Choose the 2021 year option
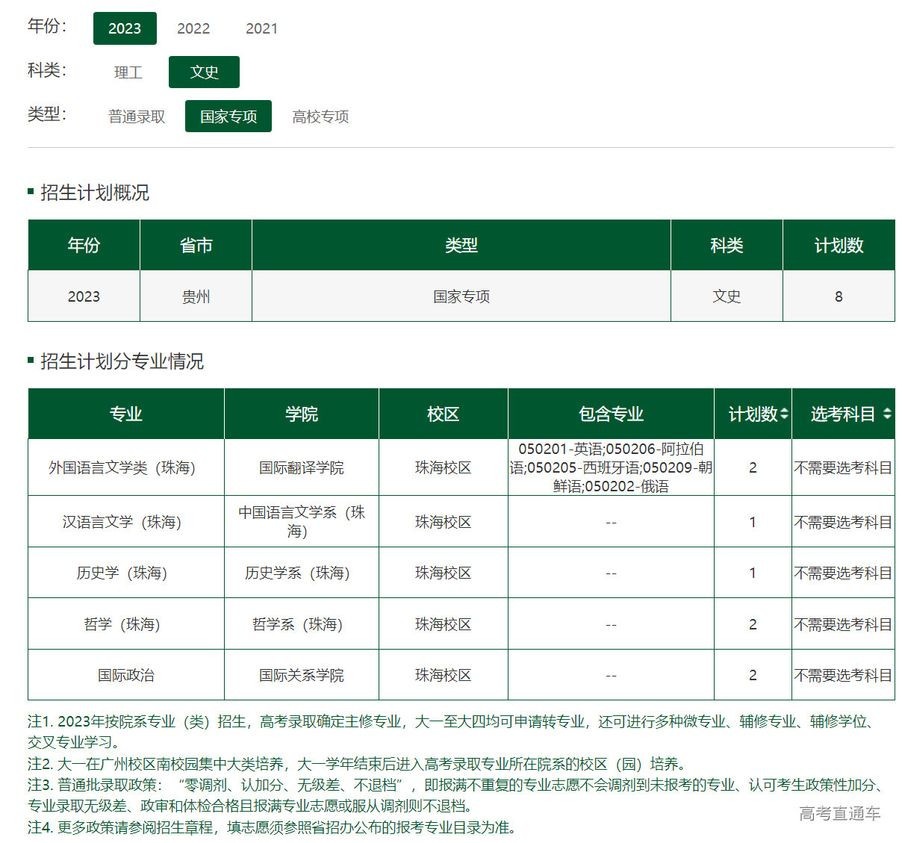The image size is (902, 843). coord(261,28)
